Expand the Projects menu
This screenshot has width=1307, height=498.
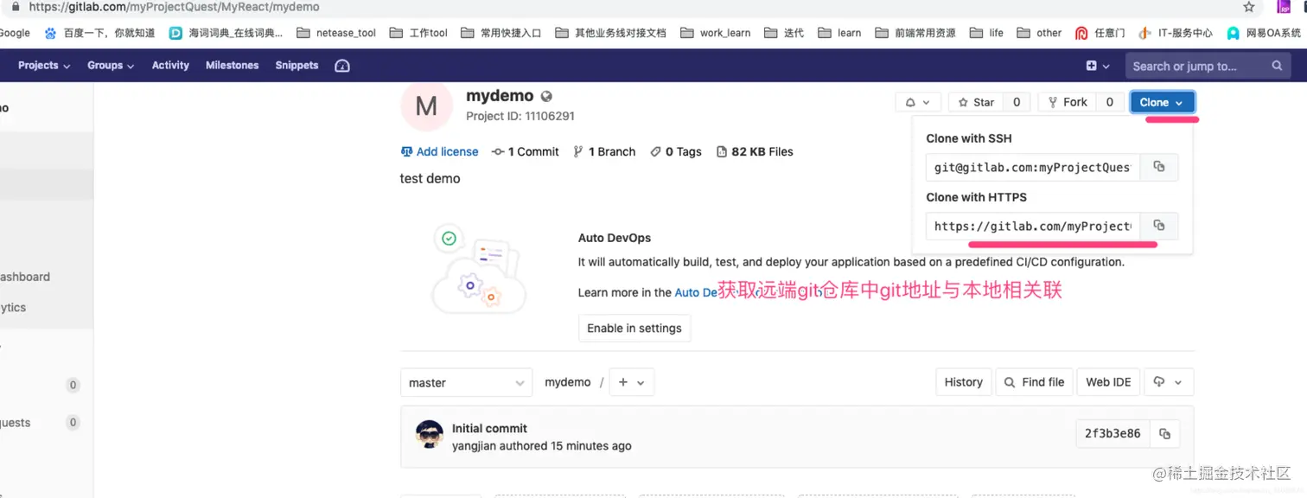44,66
